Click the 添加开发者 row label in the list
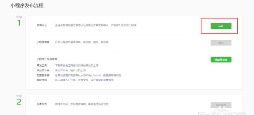This screenshot has width=254, height=115. pos(43,70)
